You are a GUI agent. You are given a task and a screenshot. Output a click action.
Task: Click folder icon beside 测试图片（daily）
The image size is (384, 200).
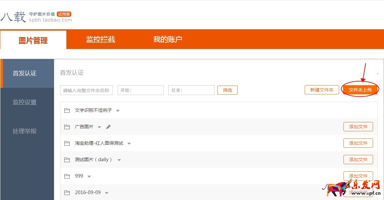(x=67, y=160)
